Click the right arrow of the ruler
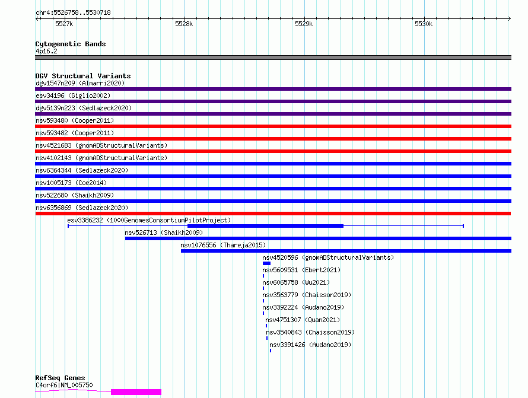The image size is (528, 398). pyautogui.click(x=510, y=18)
